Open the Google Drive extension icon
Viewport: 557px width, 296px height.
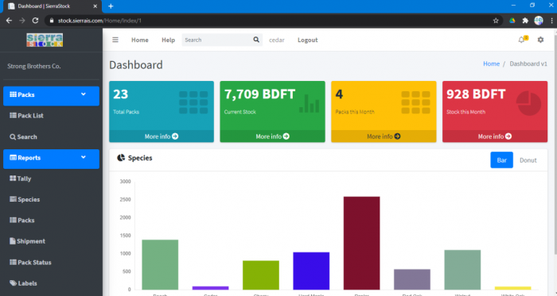click(x=512, y=21)
